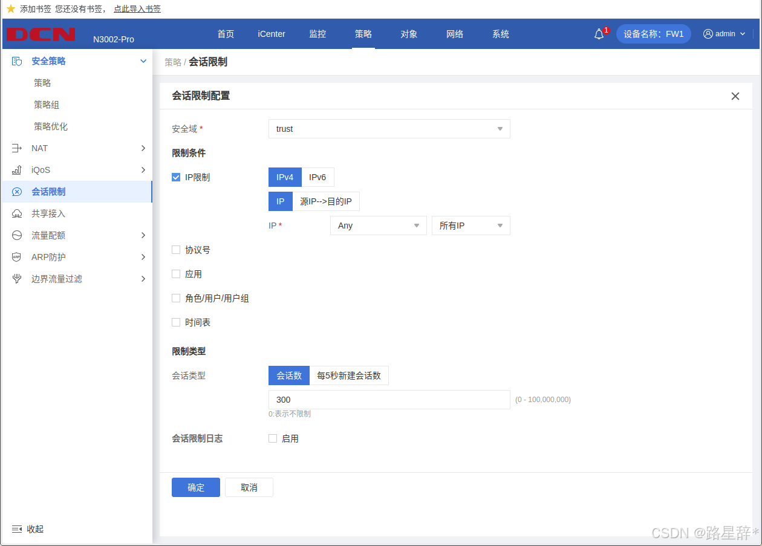This screenshot has width=762, height=546.
Task: Uncheck the IP限制 checkbox
Action: [x=176, y=177]
